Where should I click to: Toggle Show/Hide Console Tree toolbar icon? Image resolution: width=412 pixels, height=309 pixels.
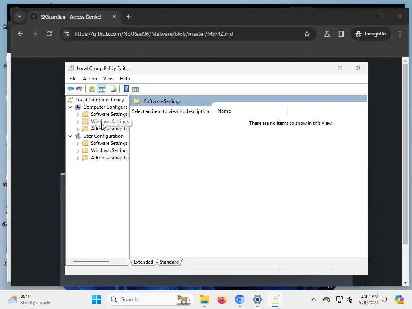click(102, 89)
